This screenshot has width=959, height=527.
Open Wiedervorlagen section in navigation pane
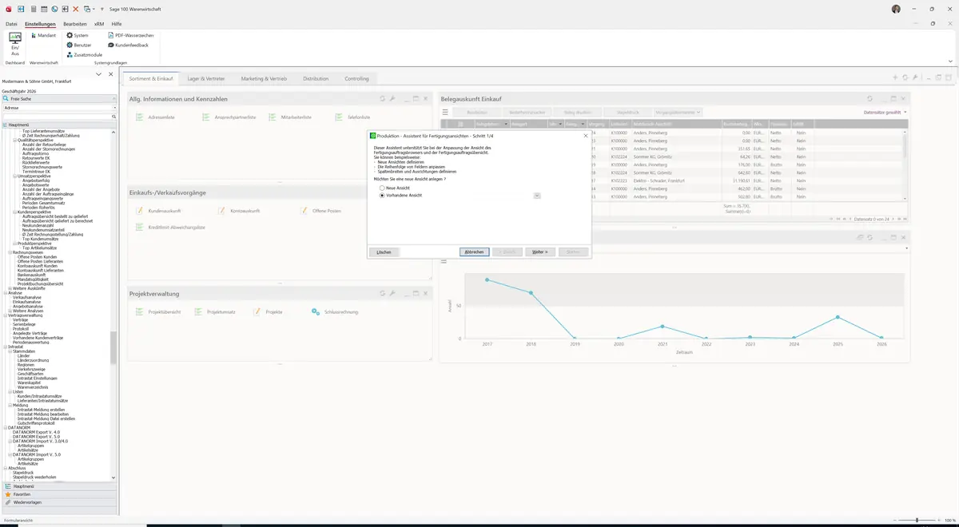[x=58, y=503]
